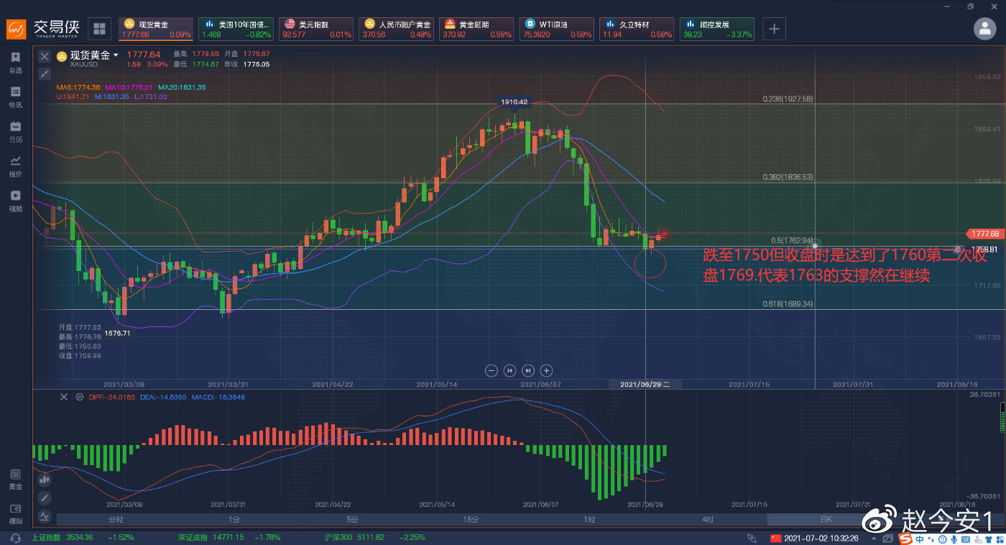
Task: Open the candlestick chart type icon
Action: click(45, 479)
